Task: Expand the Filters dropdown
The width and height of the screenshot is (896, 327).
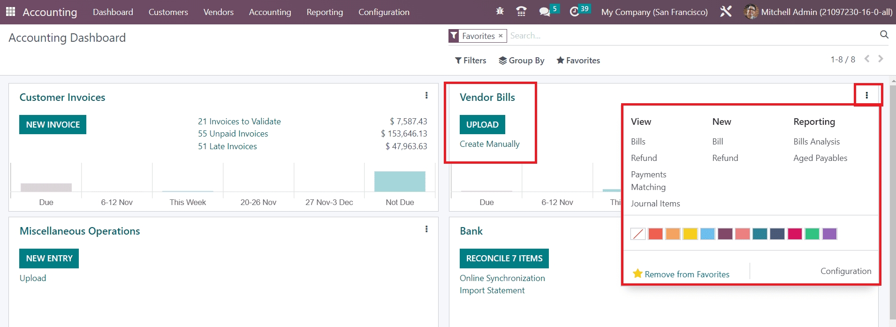Action: click(x=471, y=61)
